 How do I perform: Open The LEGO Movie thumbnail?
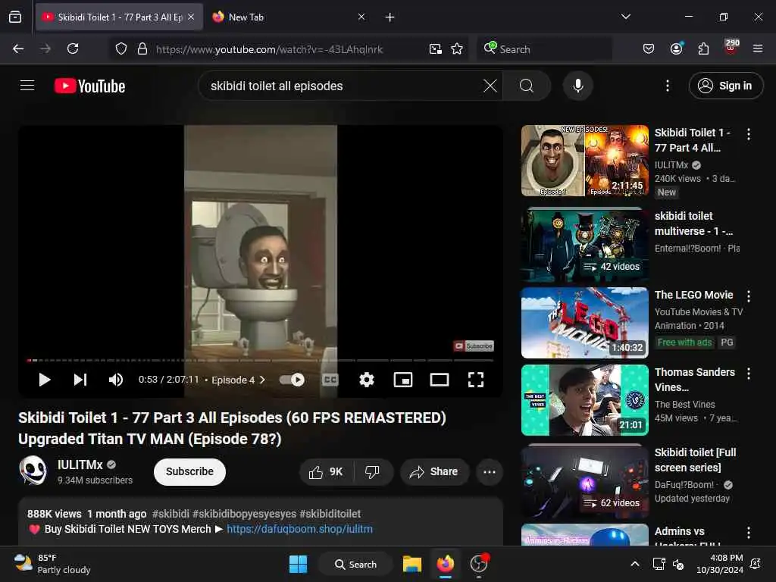coord(584,323)
